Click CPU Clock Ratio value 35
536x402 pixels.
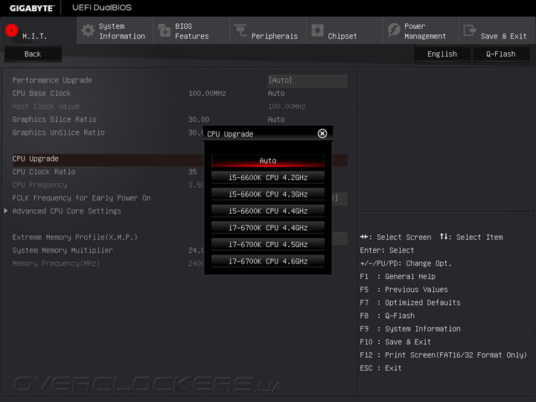click(x=193, y=172)
